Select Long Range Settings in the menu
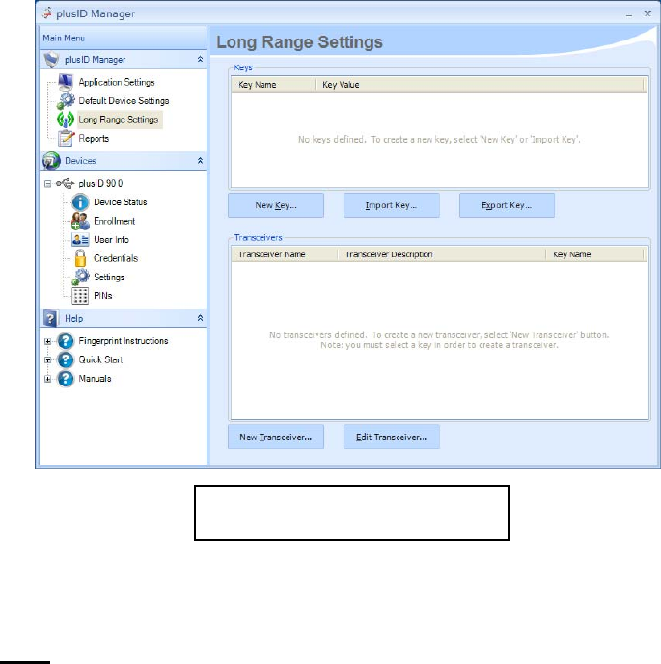 (119, 120)
